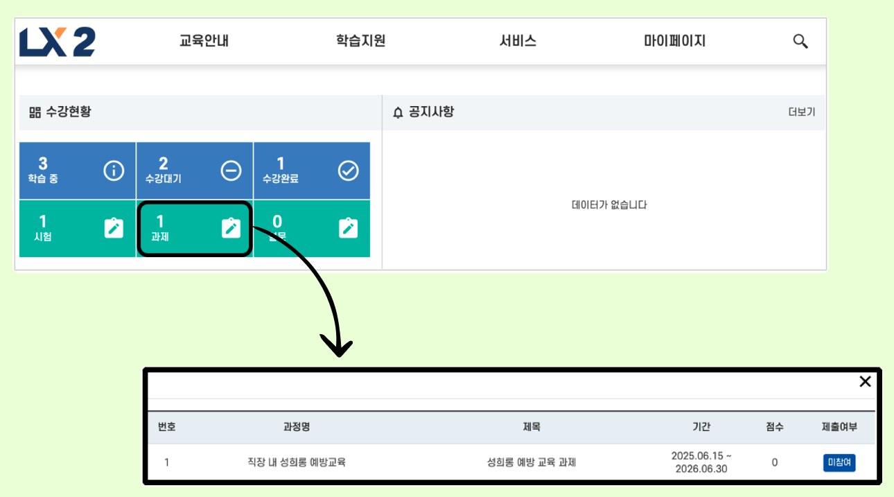Open the search by clicking the magnifier icon
894x497 pixels.
(x=800, y=41)
